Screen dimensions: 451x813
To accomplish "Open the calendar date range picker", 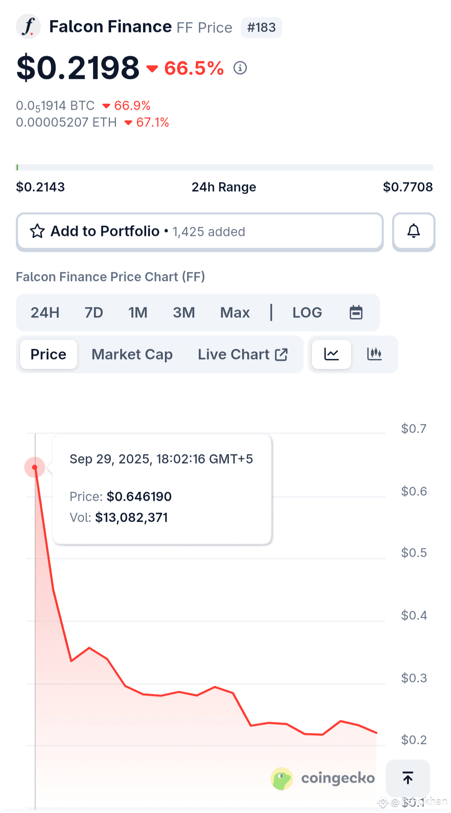I will tap(356, 312).
